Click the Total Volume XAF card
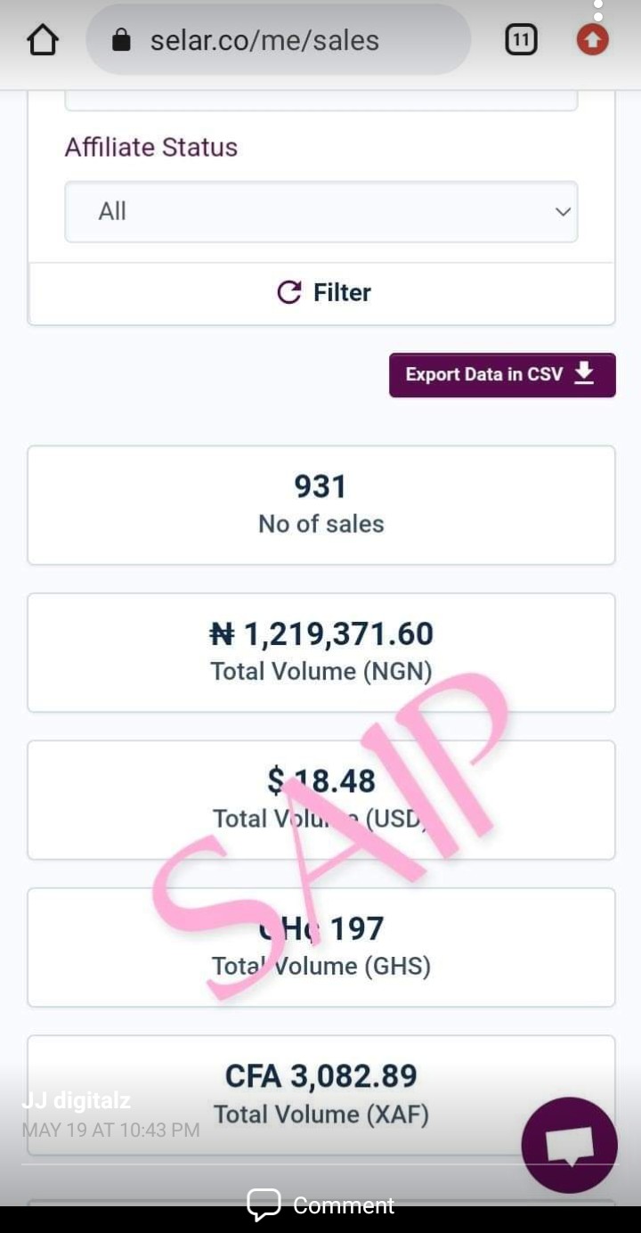The height and width of the screenshot is (1233, 641). click(320, 1094)
